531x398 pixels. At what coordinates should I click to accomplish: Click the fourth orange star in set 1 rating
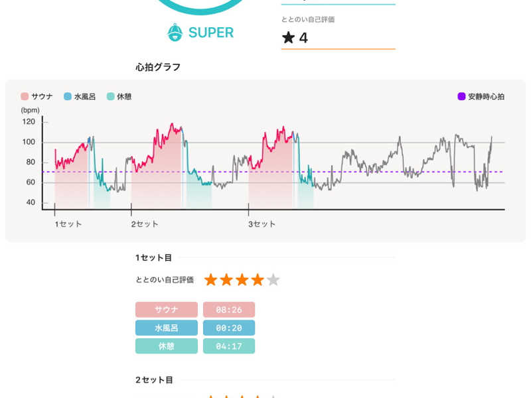[258, 279]
